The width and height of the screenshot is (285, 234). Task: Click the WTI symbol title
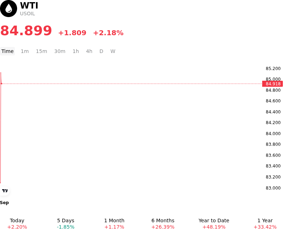(x=29, y=5)
